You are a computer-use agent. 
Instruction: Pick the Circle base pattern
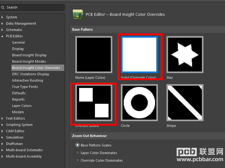pos(139,103)
